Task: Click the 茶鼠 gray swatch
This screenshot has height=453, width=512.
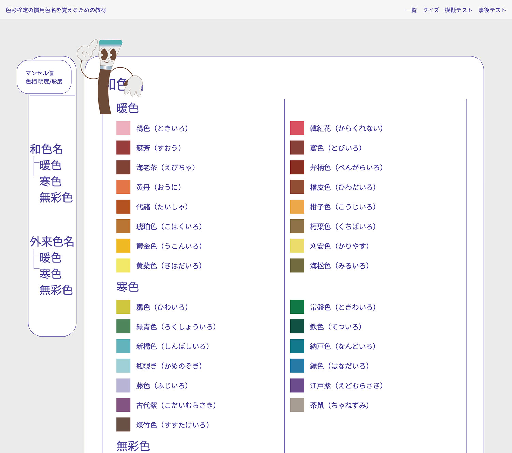Action: [297, 405]
